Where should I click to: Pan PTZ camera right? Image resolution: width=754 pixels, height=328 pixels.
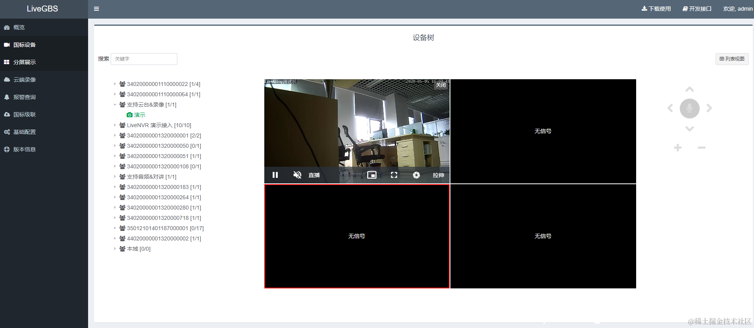tap(709, 108)
